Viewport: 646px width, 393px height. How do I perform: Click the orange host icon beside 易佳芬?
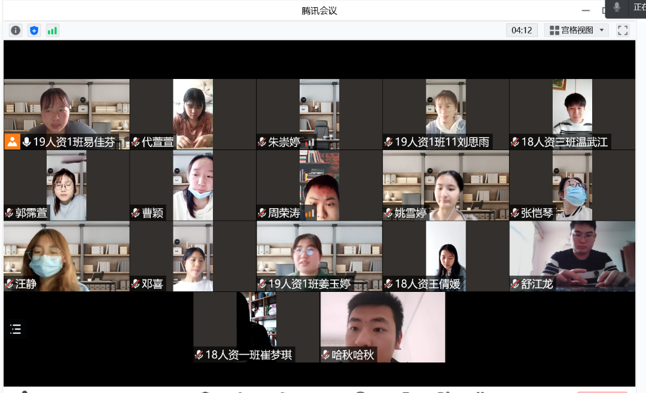click(12, 142)
